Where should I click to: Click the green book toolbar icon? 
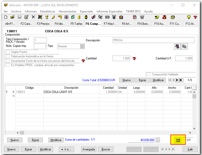click(x=73, y=17)
